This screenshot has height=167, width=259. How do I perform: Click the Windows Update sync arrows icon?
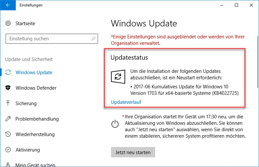coord(8,72)
